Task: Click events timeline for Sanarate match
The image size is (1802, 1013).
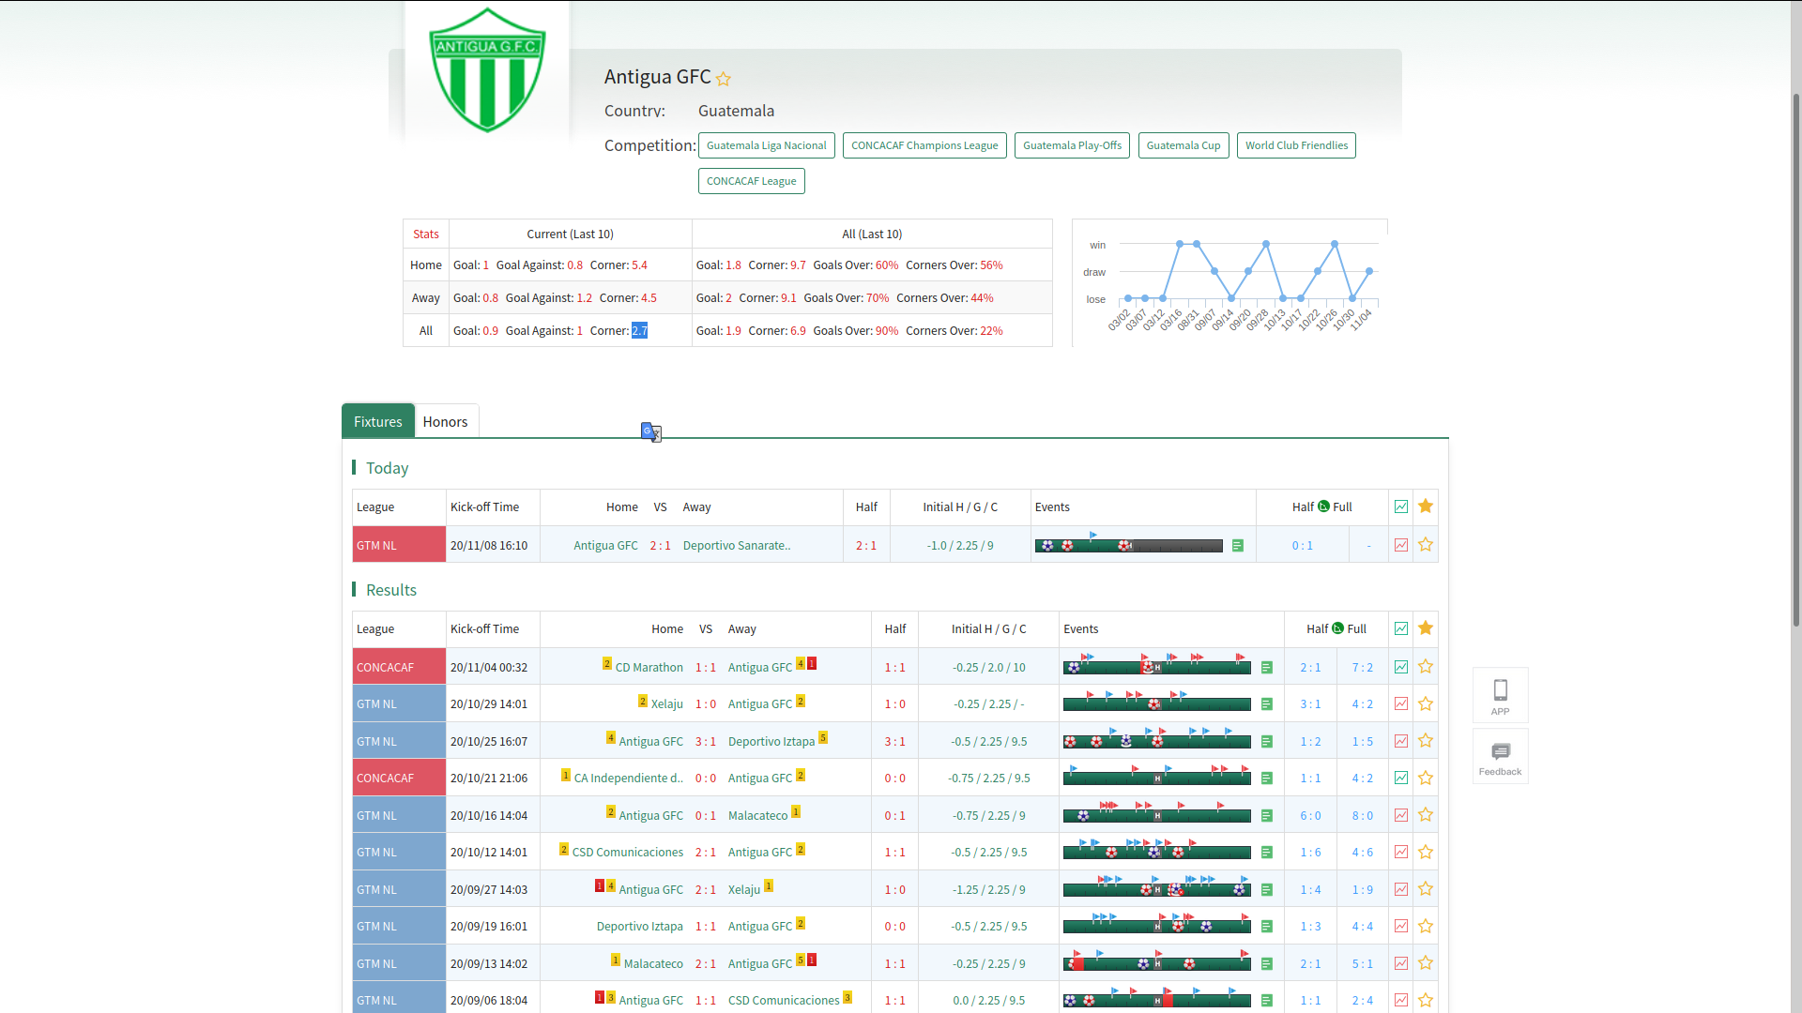Action: tap(1128, 545)
